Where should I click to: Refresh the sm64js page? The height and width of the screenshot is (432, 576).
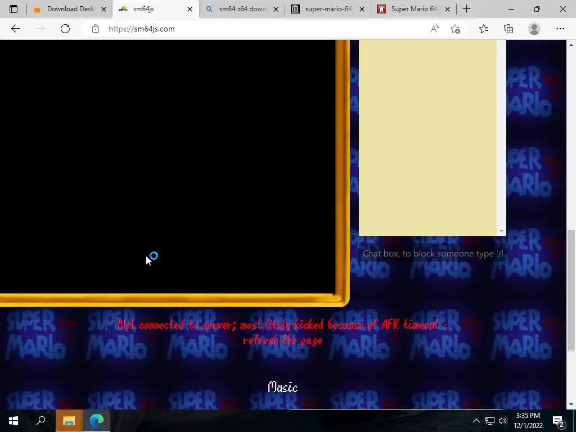tap(65, 29)
